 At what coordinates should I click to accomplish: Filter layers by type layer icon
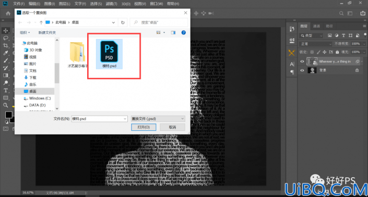[x=343, y=35]
